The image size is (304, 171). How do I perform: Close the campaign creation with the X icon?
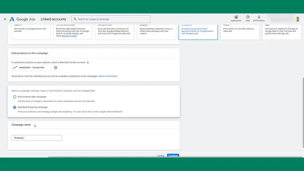coord(5,19)
